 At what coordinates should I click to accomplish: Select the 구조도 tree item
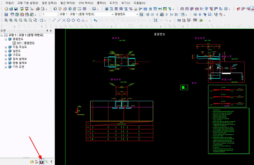(x=17, y=55)
